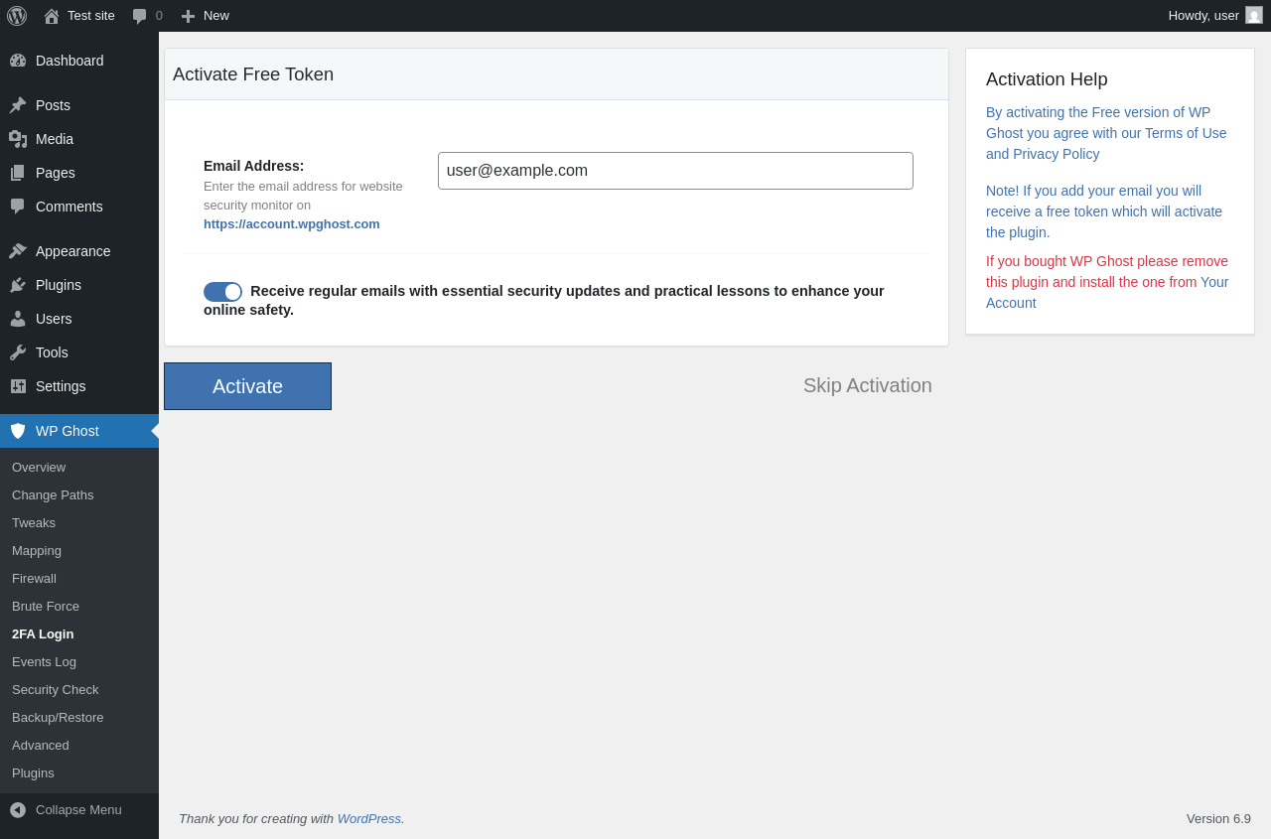Go to the Firewall submenu item
The height and width of the screenshot is (839, 1271).
(34, 579)
